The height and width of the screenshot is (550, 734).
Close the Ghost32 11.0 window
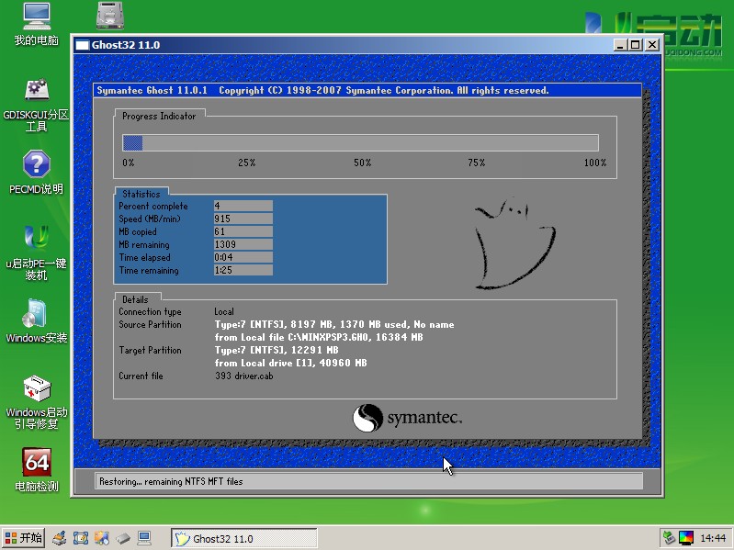652,45
